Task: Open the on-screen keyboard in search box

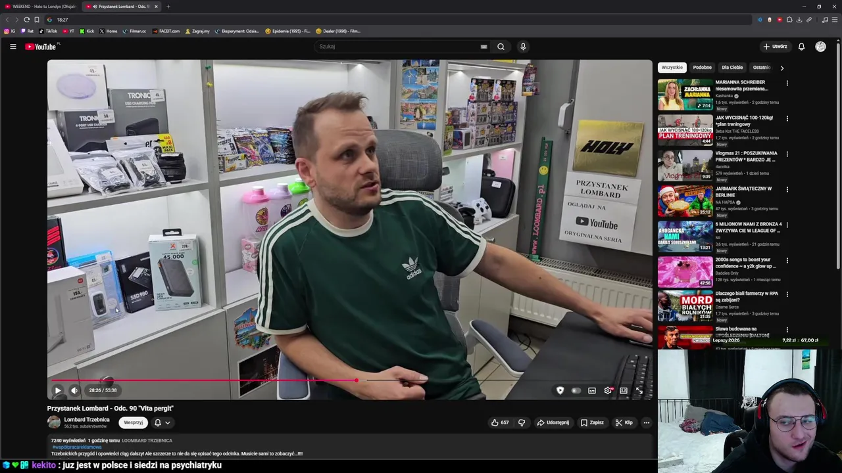Action: (483, 47)
